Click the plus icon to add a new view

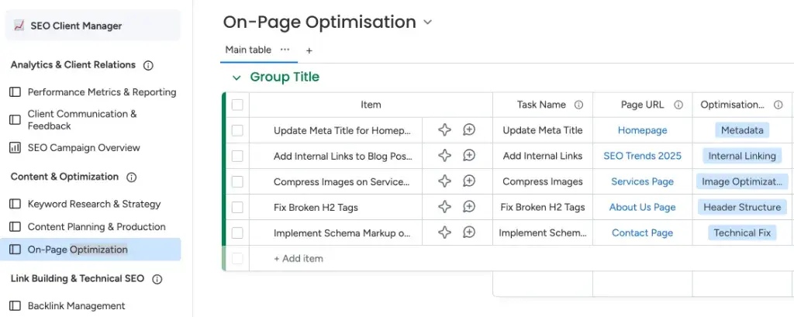(x=309, y=50)
